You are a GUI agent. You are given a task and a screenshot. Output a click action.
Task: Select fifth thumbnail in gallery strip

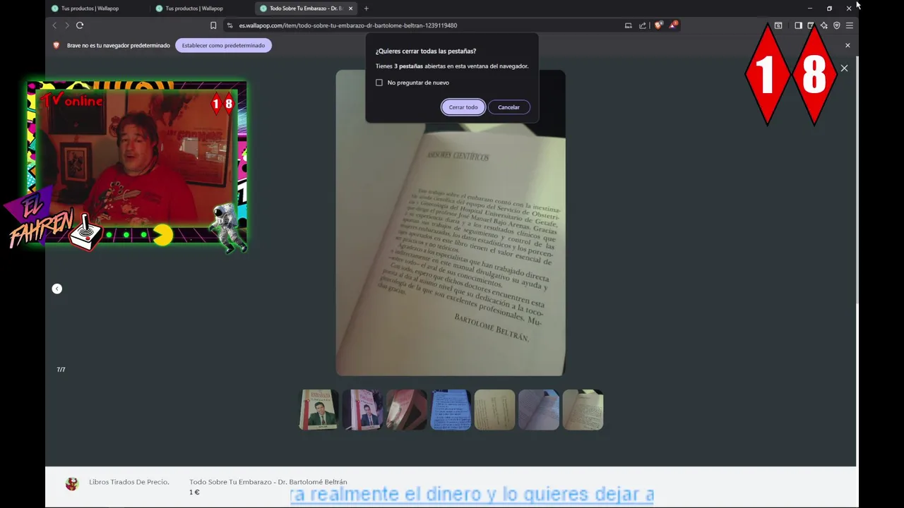tap(494, 409)
